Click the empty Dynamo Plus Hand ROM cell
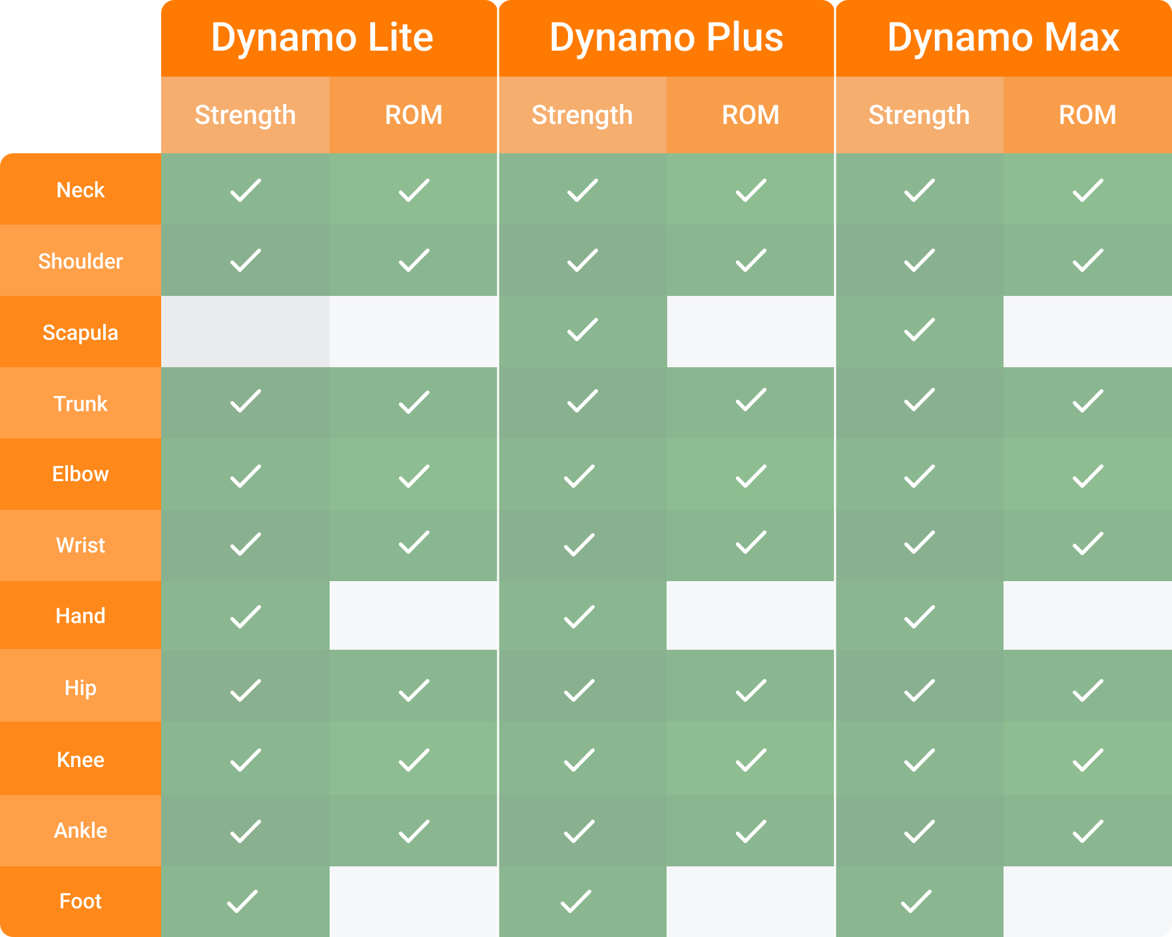The width and height of the screenshot is (1172, 937). (750, 615)
